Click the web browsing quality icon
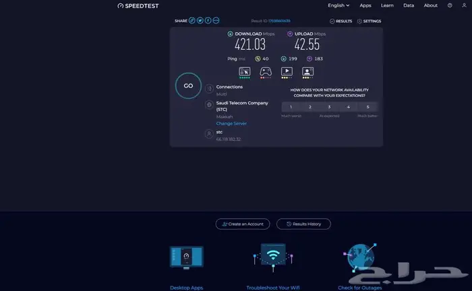This screenshot has height=291, width=472. 244,71
